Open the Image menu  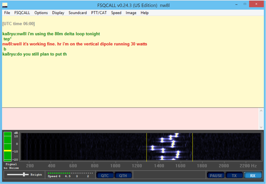point(131,13)
